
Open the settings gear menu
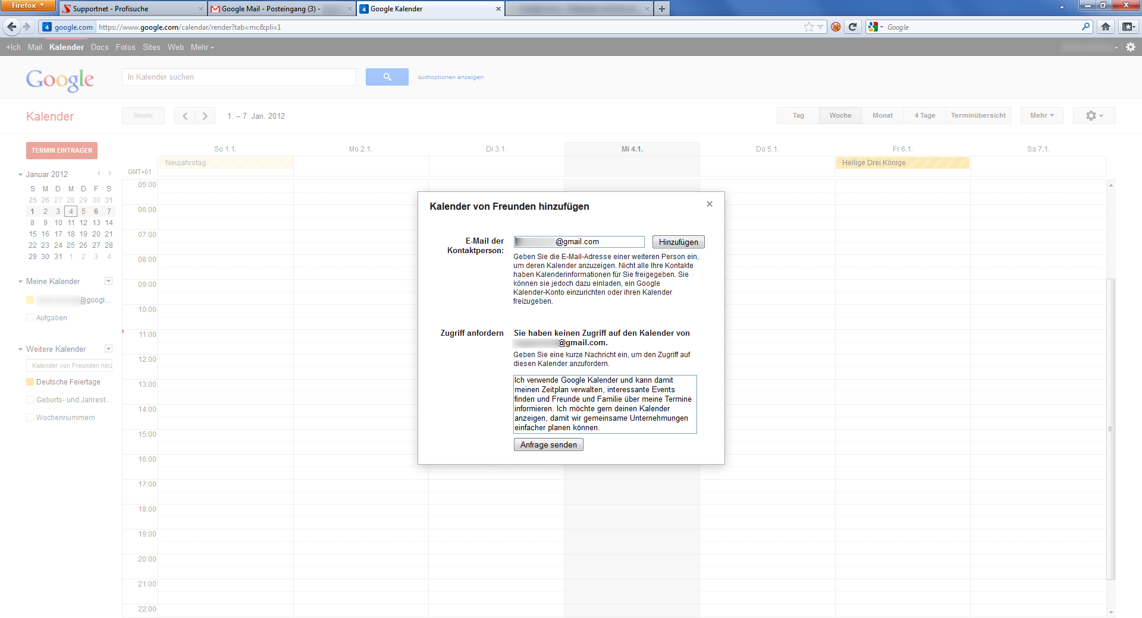click(1093, 115)
